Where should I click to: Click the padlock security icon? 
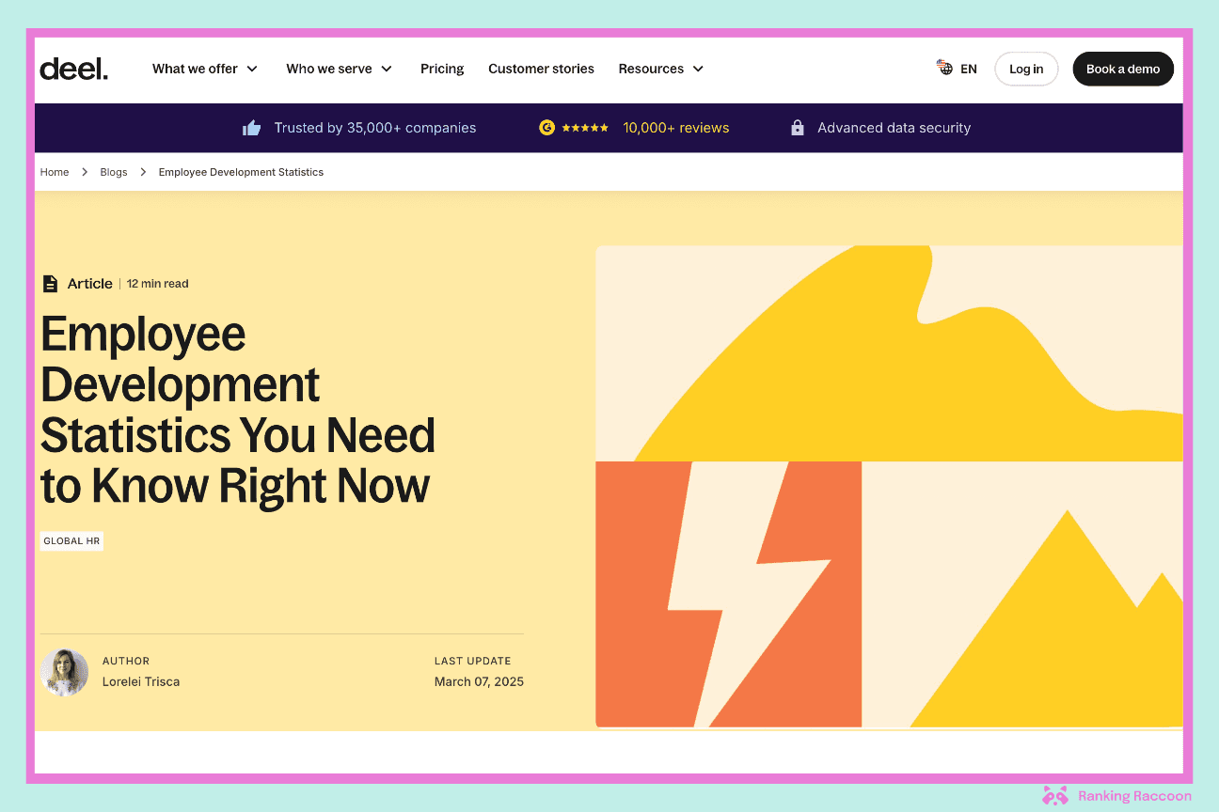[x=798, y=128]
